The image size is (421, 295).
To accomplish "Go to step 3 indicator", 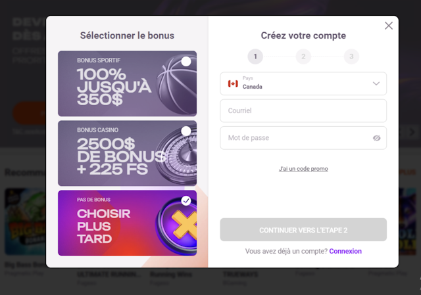I will point(351,57).
